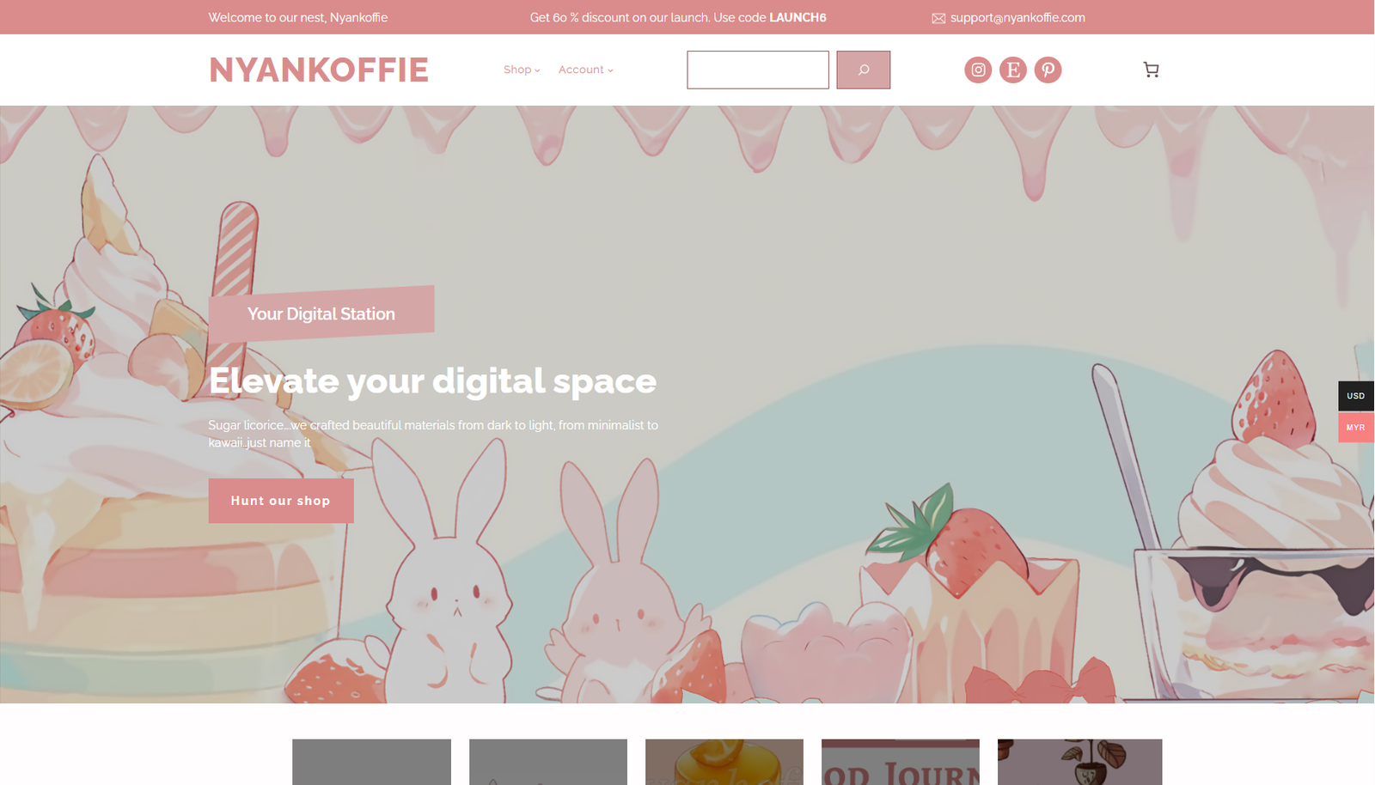Open the honey pancake product thumbnail

click(724, 762)
